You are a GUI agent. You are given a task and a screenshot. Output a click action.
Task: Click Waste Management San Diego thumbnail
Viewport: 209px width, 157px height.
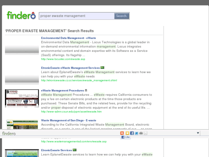point(22,124)
